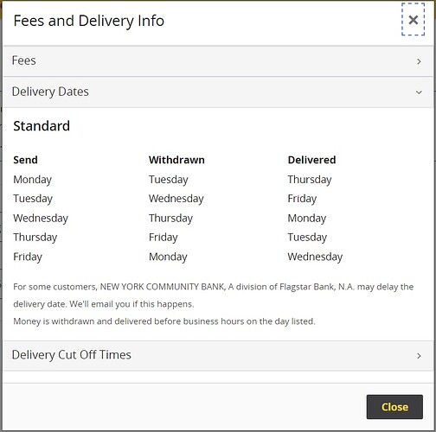
Task: Select Tuesday in the Send column
Action: coord(33,199)
